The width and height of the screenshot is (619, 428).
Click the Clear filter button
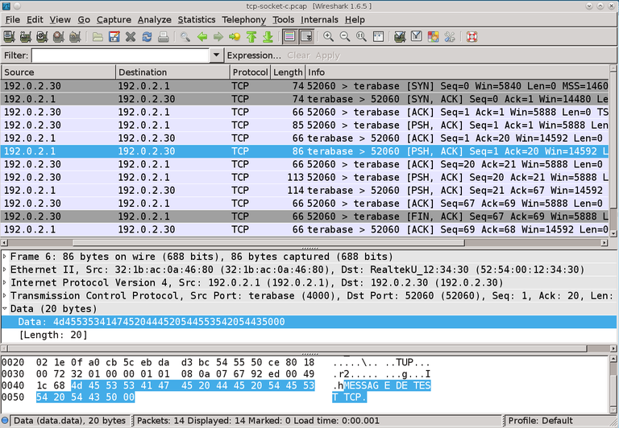click(x=298, y=56)
